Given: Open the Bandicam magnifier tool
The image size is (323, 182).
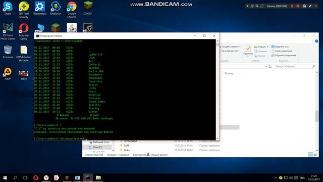Looking at the screenshot, I should tap(257, 6).
